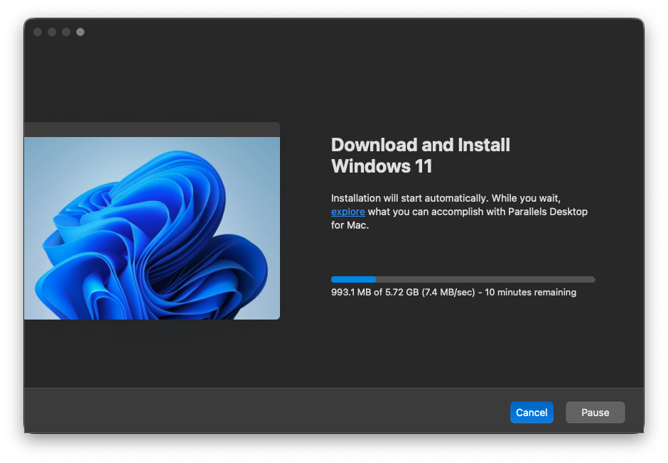This screenshot has height=463, width=668.
Task: Click the gray unfilled progress bar track
Action: point(485,279)
